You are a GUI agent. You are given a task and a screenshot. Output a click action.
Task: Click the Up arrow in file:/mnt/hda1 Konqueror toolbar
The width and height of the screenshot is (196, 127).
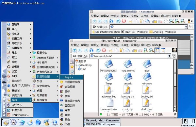click(74, 50)
